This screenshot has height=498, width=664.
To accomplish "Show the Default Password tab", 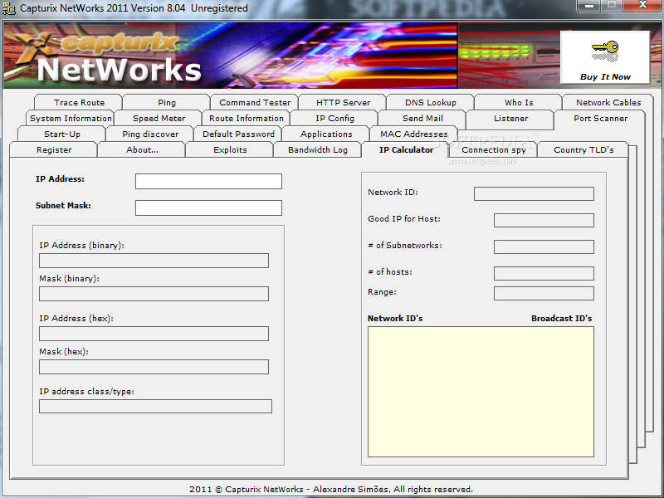I will point(238,134).
